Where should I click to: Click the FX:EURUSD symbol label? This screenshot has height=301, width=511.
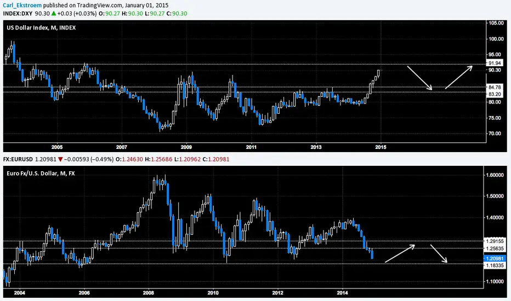18,159
